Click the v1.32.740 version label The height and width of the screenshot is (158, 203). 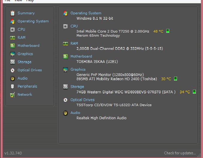click(13, 153)
